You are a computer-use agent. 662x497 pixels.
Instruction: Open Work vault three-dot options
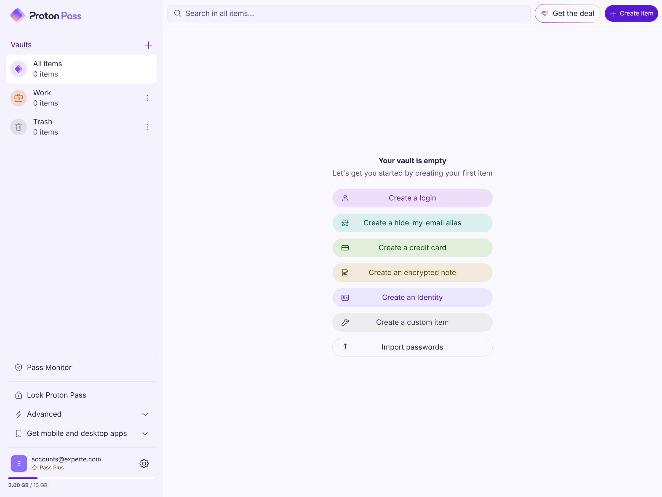pyautogui.click(x=147, y=98)
